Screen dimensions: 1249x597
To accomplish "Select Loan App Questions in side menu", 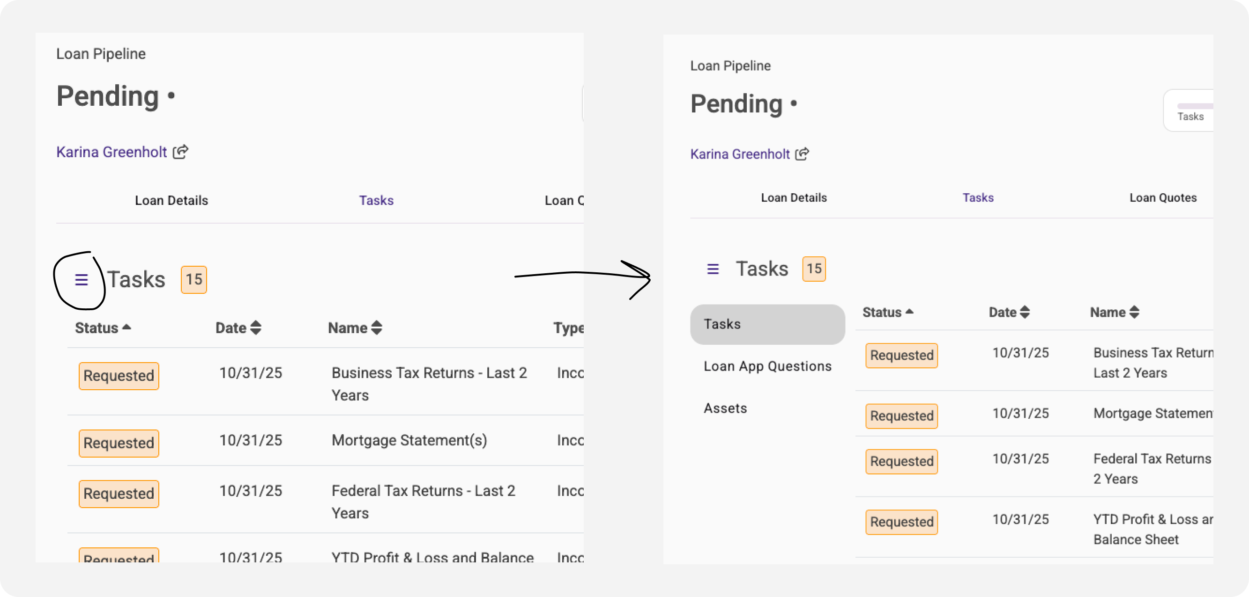I will pyautogui.click(x=767, y=366).
